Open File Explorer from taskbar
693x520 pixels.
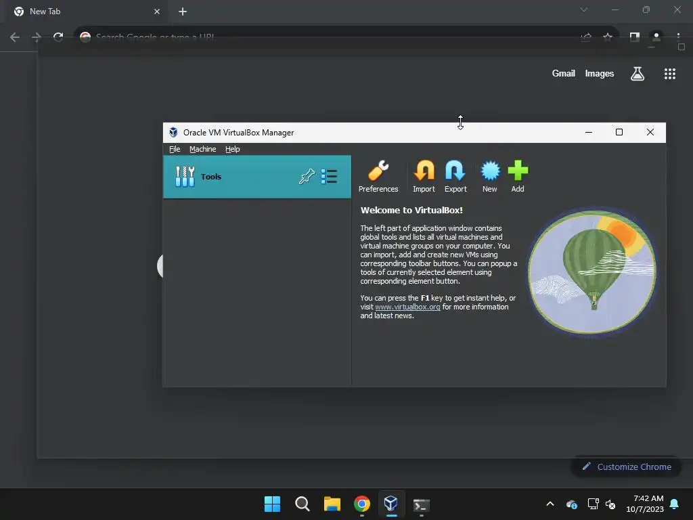(332, 504)
